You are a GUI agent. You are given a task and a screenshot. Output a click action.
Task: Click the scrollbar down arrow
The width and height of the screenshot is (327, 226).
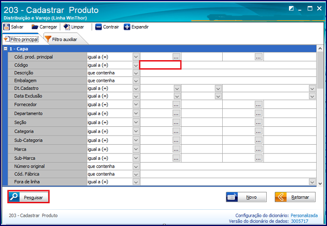pos(320,183)
